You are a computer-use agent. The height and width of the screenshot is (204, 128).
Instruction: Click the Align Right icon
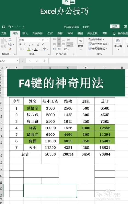pos(64,45)
